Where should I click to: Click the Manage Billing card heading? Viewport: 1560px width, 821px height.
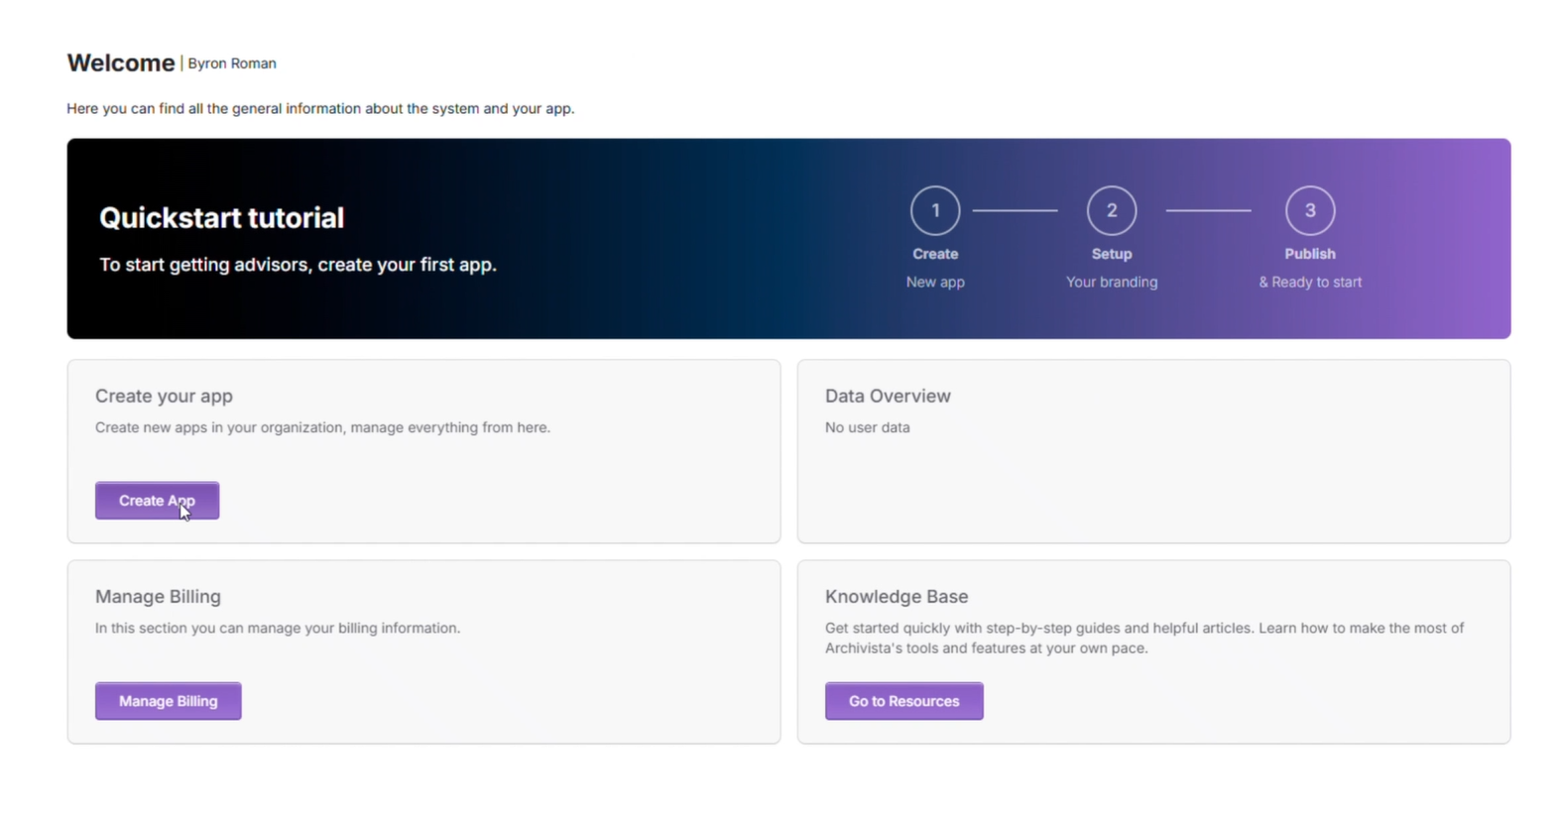pyautogui.click(x=158, y=596)
